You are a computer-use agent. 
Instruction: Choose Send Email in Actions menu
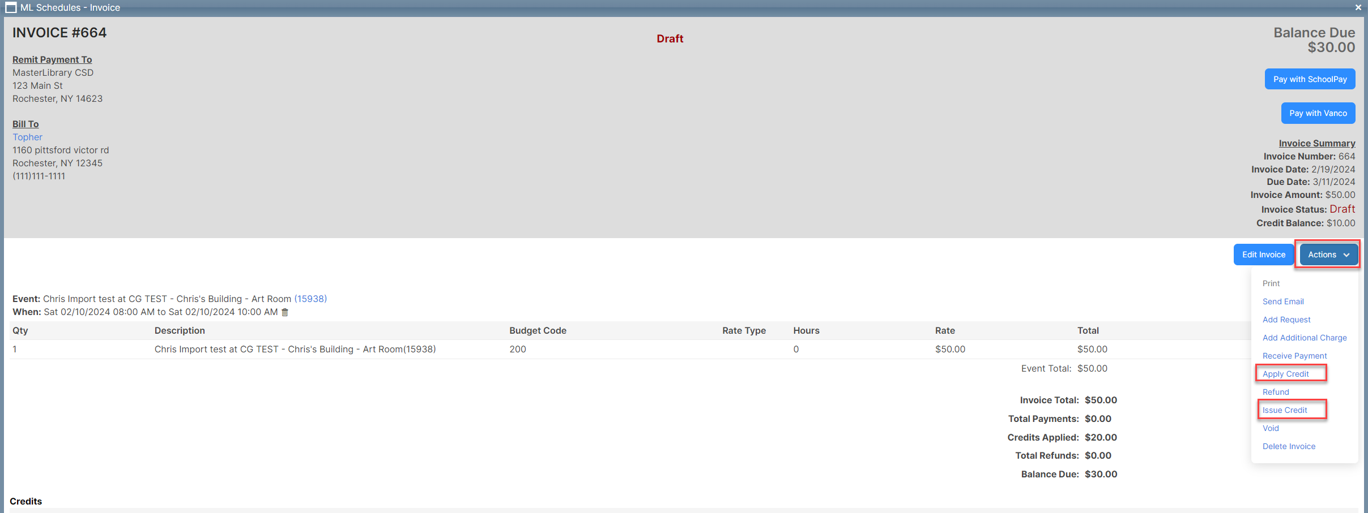1283,301
